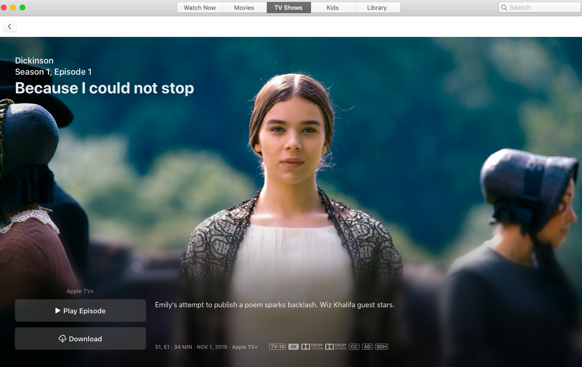The height and width of the screenshot is (367, 582).
Task: Click the AD audio description badge
Action: point(367,346)
